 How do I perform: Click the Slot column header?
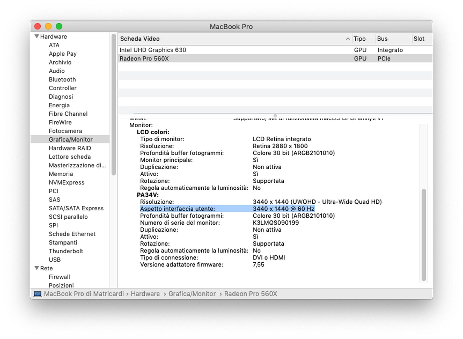pos(419,39)
